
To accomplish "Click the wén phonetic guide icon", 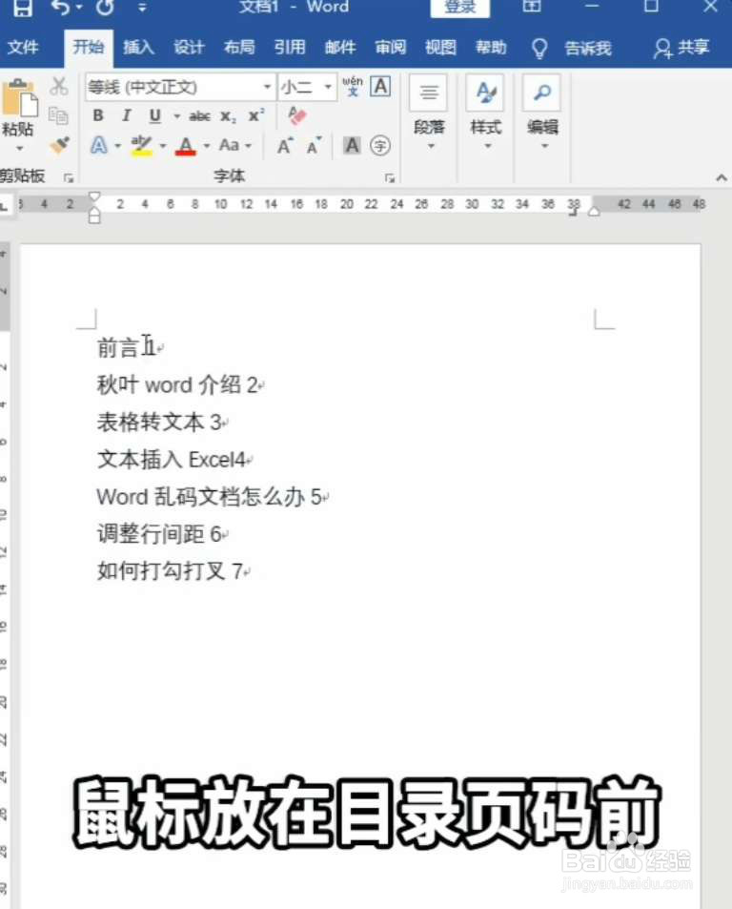I will point(352,87).
